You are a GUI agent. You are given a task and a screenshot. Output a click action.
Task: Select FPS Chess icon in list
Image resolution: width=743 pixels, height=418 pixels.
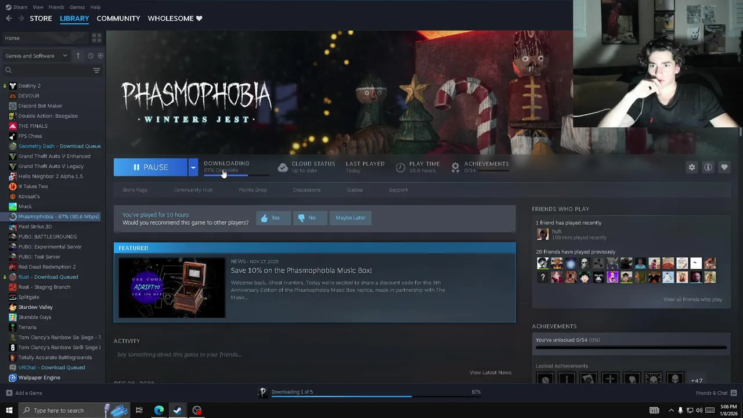(13, 136)
